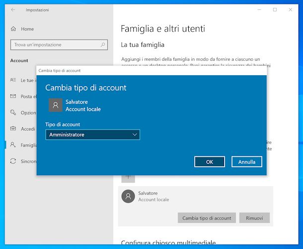Select 'Salvatore' name in the user list
303x249 pixels.
point(148,193)
